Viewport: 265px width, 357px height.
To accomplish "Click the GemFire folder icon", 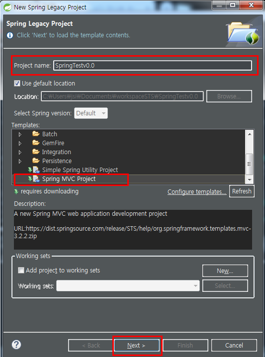I will tap(36, 143).
